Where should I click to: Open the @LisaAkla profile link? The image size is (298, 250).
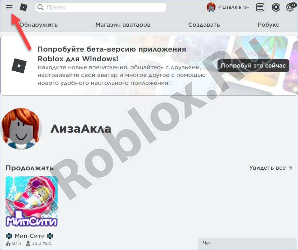pyautogui.click(x=229, y=7)
